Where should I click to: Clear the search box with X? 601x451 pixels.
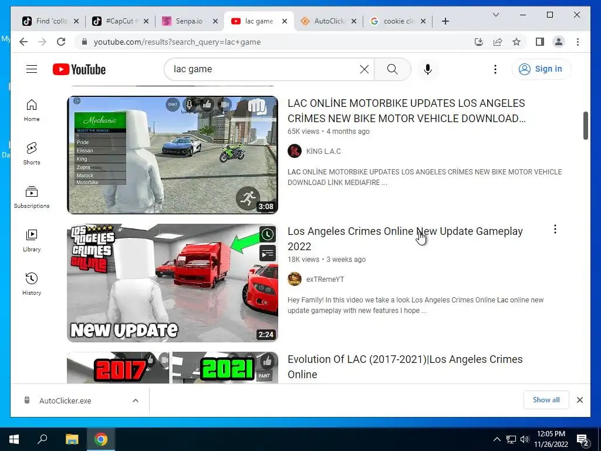(x=364, y=69)
